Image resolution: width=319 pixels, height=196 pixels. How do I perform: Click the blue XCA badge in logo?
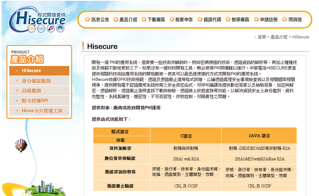coord(41,29)
